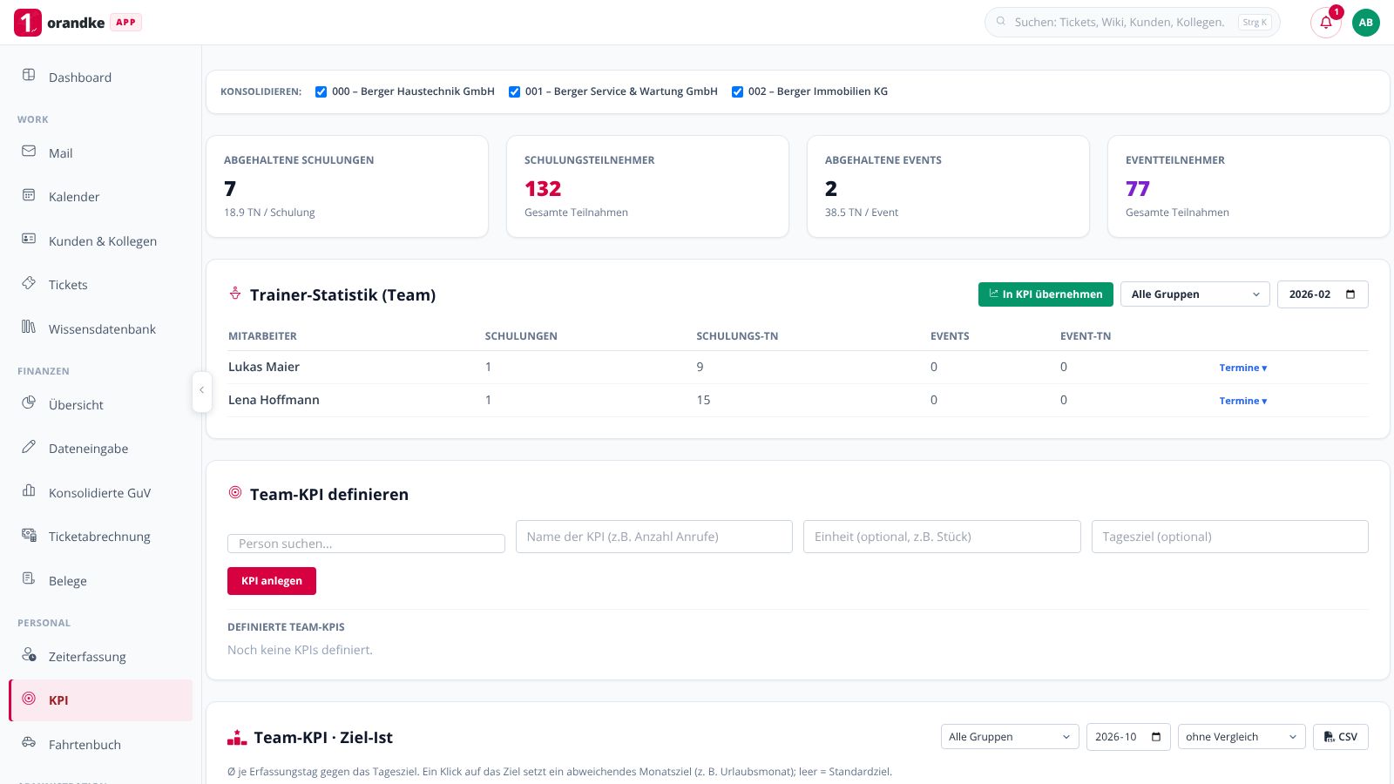Open Konsolidierte GuV in sidebar
Screen dimensions: 1394x784
100,493
